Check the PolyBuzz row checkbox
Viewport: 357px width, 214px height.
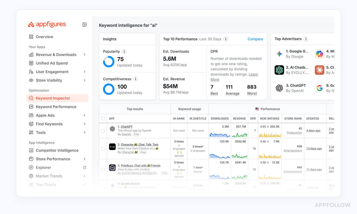coord(103,170)
